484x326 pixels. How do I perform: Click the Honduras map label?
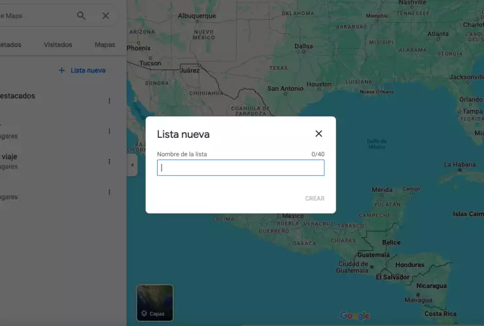point(409,265)
